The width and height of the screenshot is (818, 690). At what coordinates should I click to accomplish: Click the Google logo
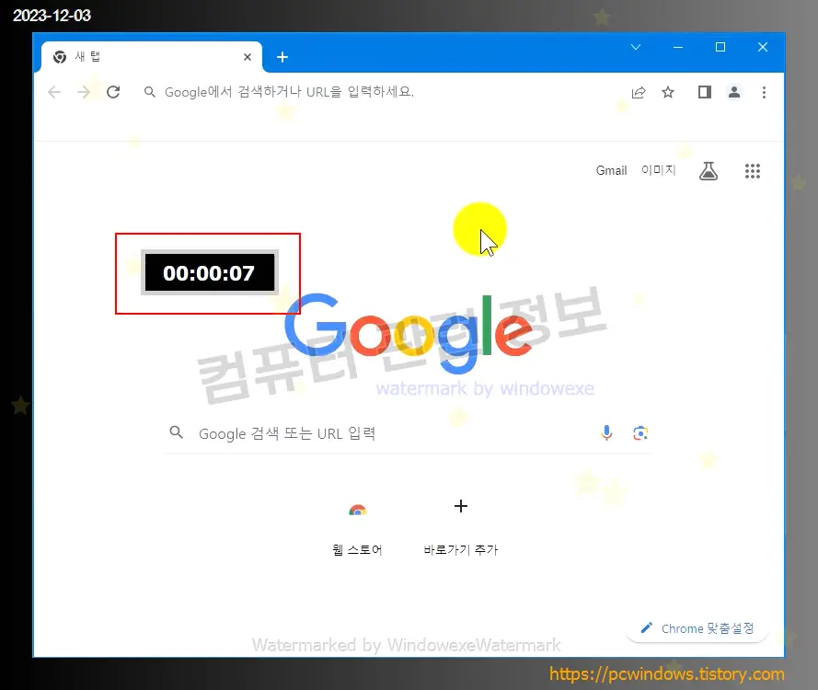(x=409, y=334)
